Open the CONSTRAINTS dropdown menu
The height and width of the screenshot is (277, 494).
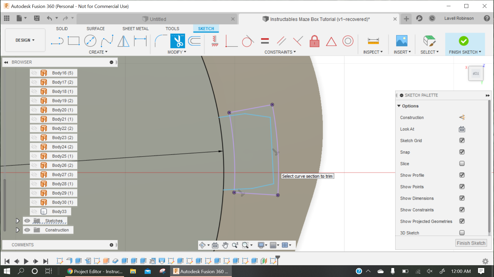280,52
